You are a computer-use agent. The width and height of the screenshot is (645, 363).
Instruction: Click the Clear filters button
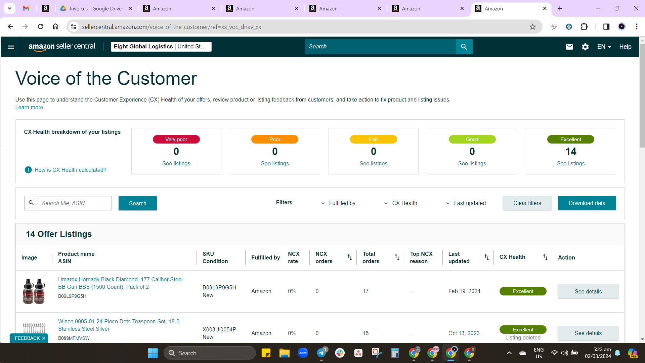click(x=527, y=203)
